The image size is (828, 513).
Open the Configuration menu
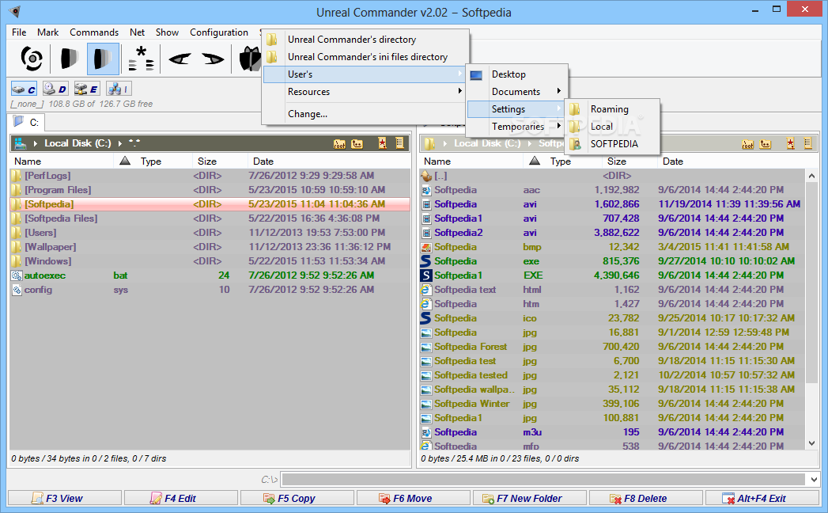point(218,32)
